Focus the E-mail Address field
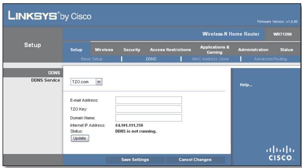 click(148, 100)
